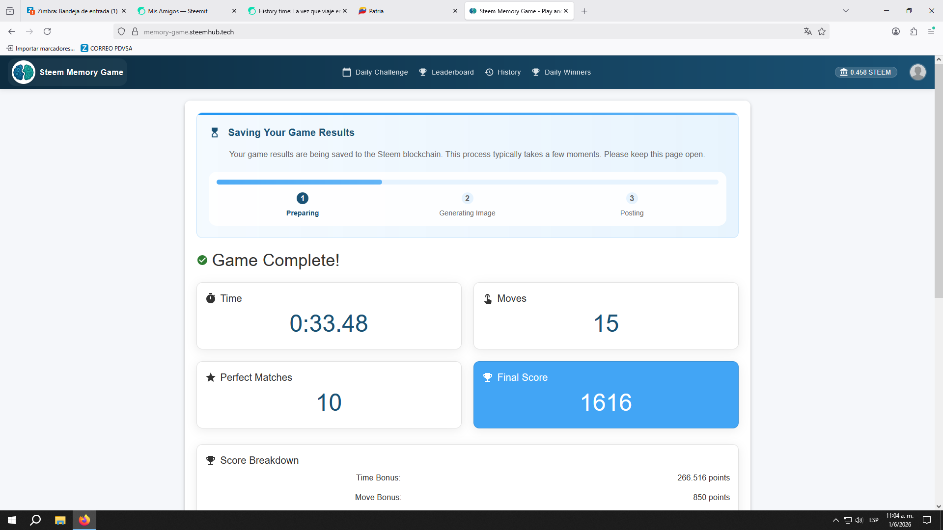943x530 pixels.
Task: Open the Daily Winners page
Action: (561, 72)
